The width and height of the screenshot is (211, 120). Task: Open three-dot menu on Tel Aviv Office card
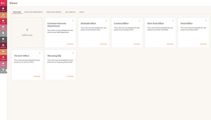click(40, 53)
